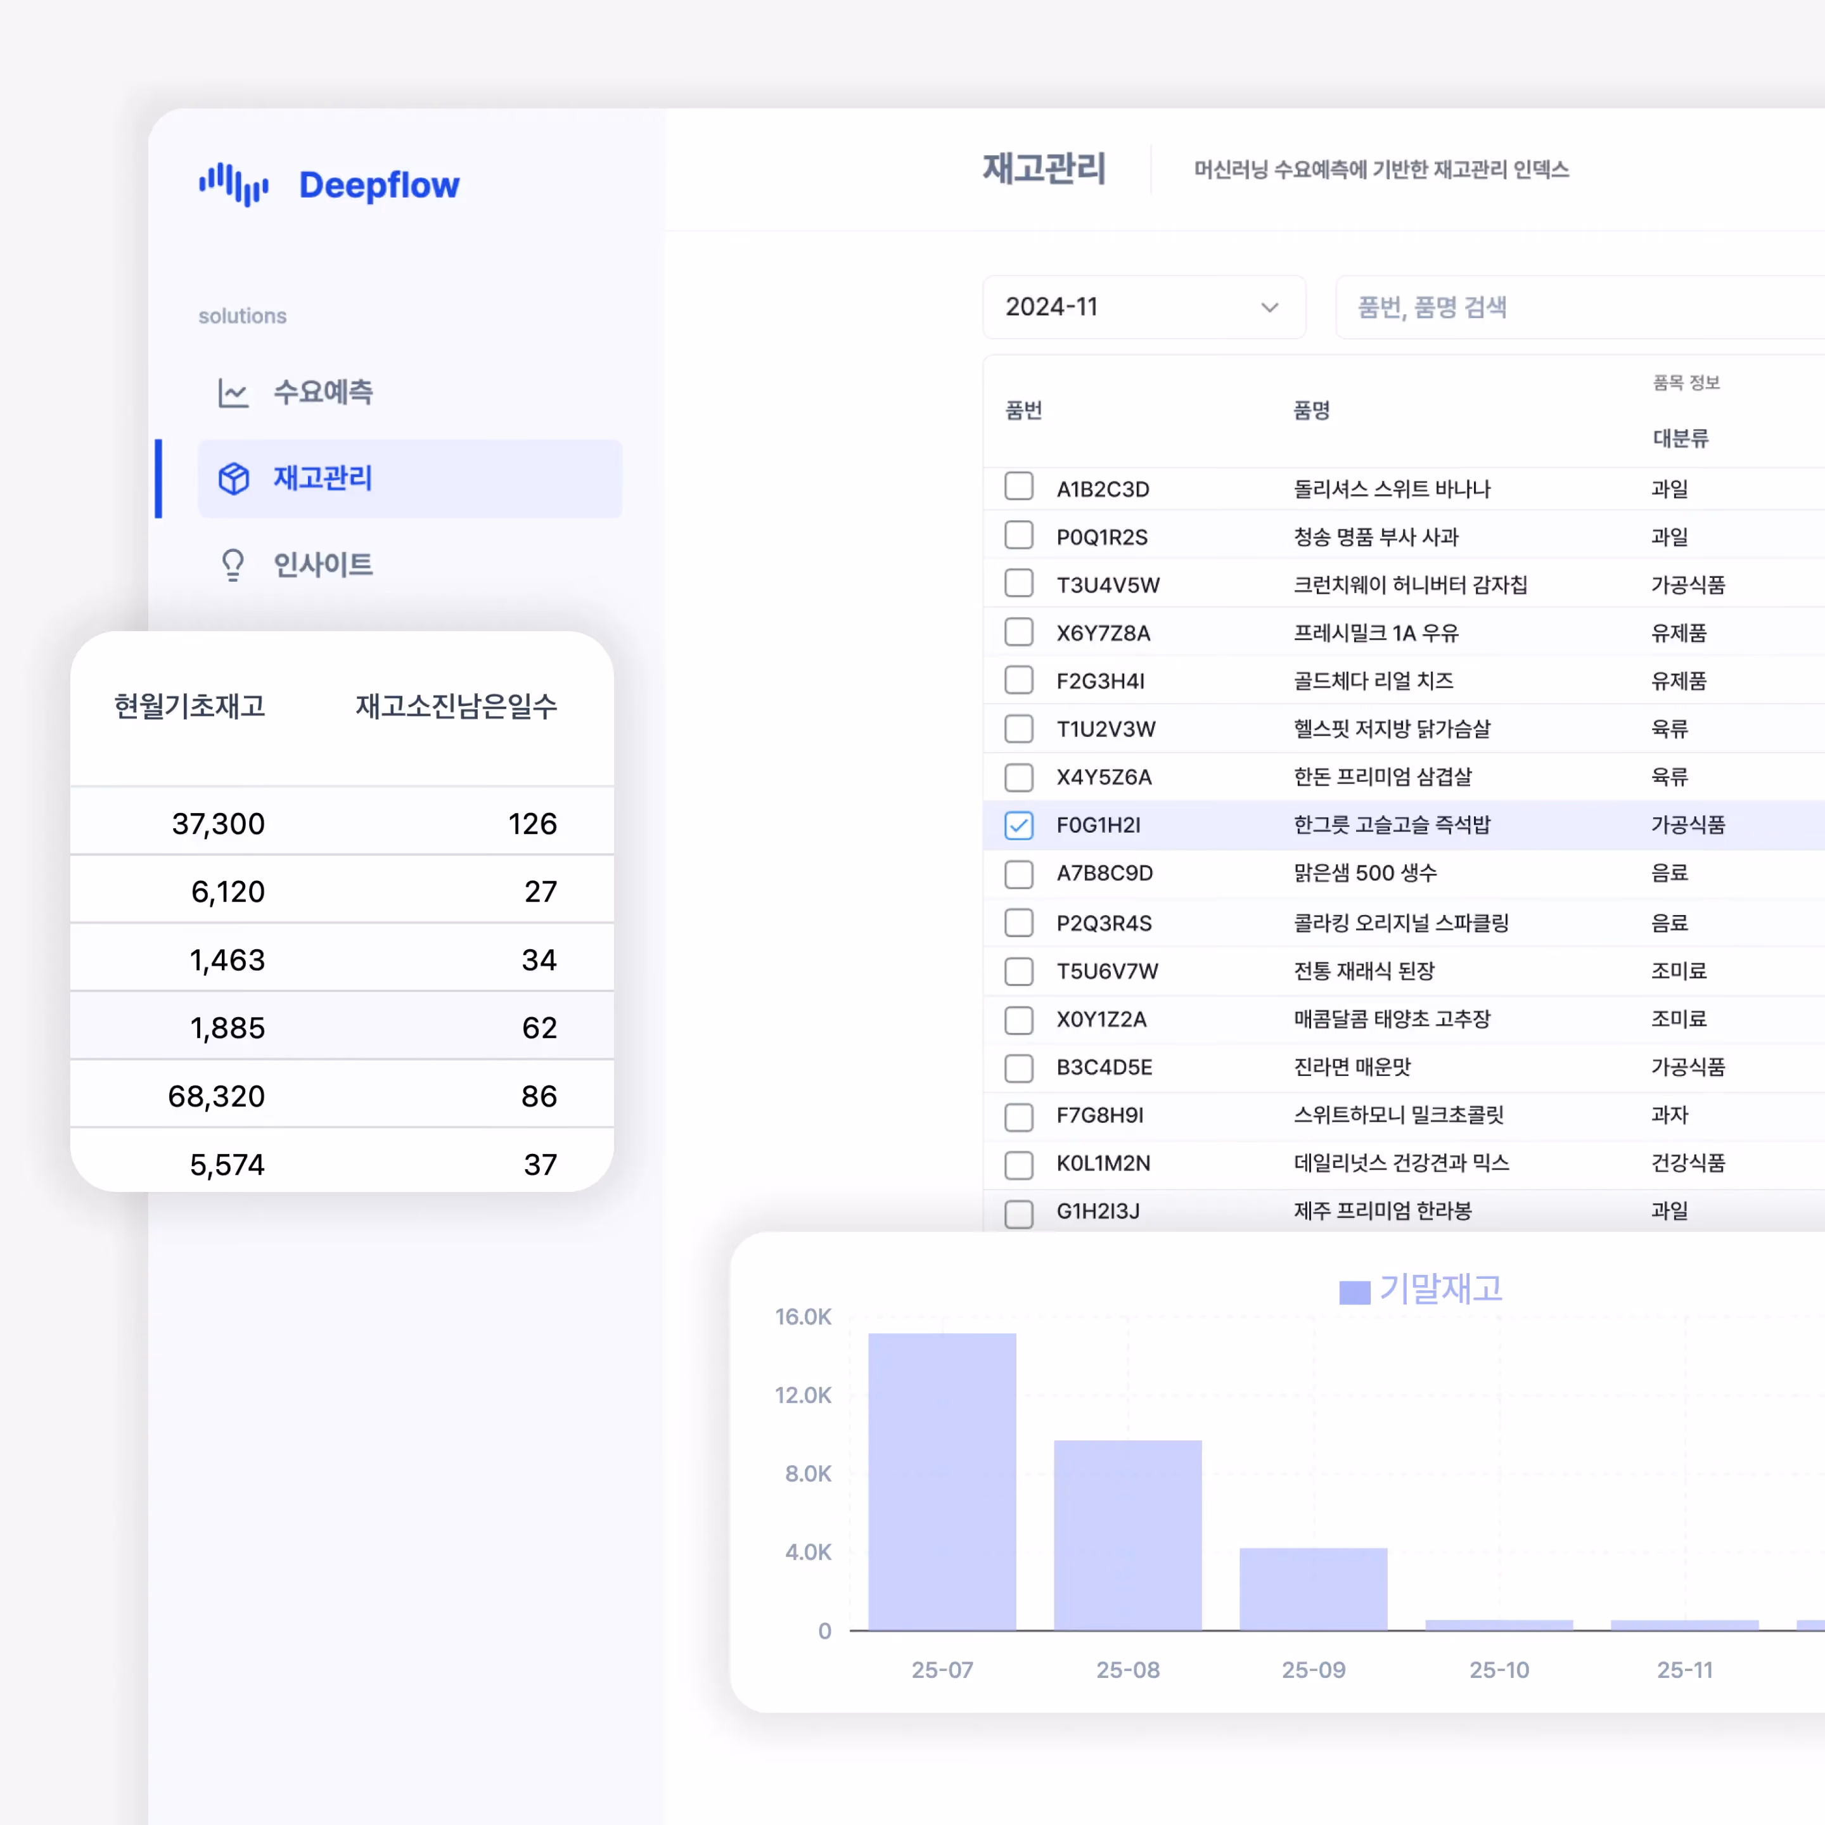Image resolution: width=1825 pixels, height=1825 pixels.
Task: Click the 68,320 inventory value
Action: tap(216, 1096)
